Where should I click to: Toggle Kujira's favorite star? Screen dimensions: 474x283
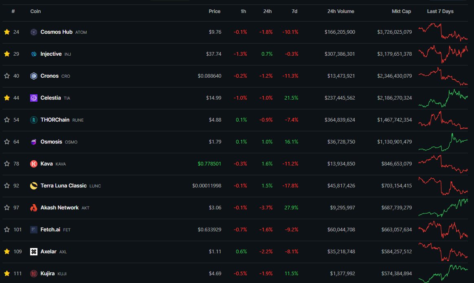pyautogui.click(x=7, y=274)
